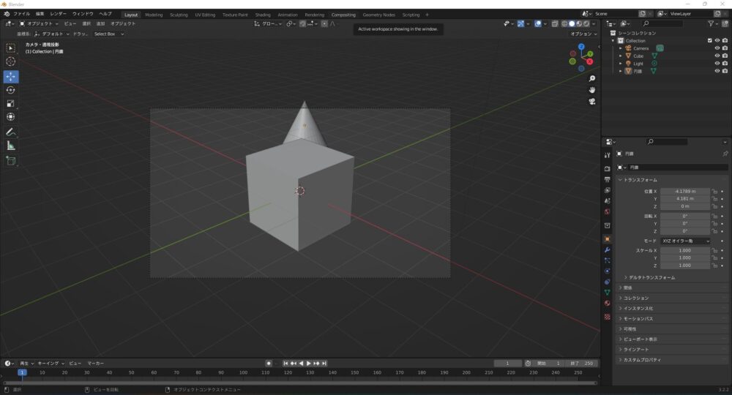Open the World properties tab
Screen dimensions: 732x395
[608, 211]
